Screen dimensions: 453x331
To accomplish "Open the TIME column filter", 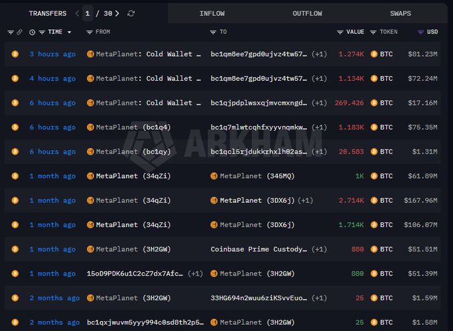I will [x=42, y=32].
